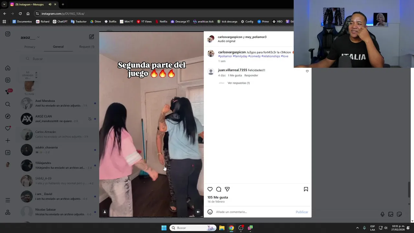
Task: Switch to the General inbox tab
Action: pos(58,47)
